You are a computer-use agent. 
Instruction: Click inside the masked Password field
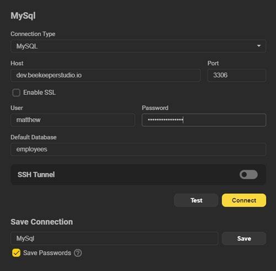[204, 120]
